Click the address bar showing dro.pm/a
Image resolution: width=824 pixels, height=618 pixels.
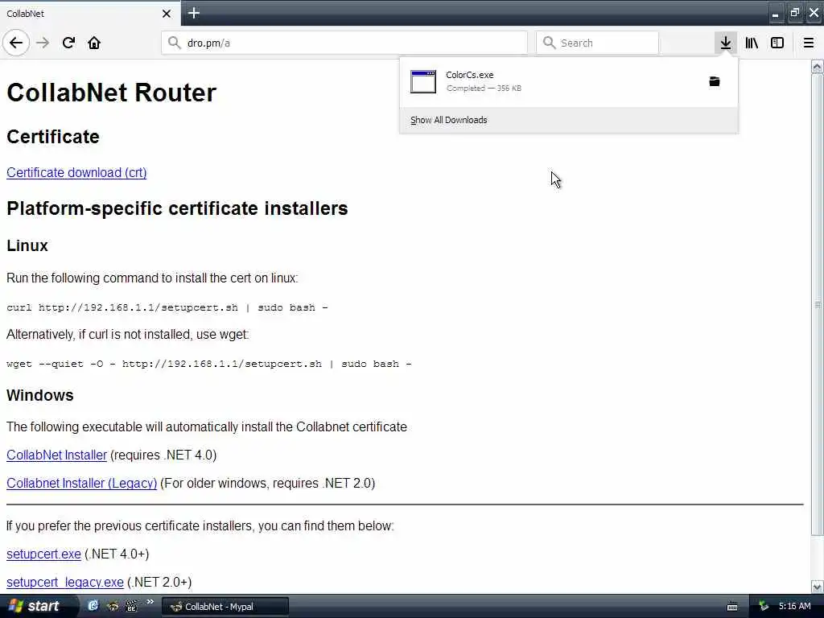[x=344, y=43]
